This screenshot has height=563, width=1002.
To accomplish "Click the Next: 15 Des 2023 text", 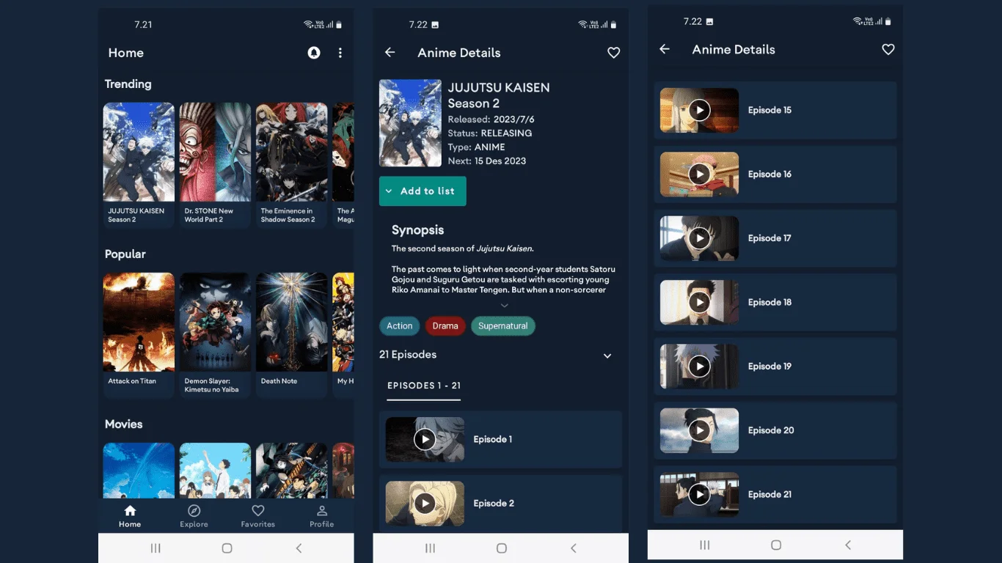I will point(487,161).
